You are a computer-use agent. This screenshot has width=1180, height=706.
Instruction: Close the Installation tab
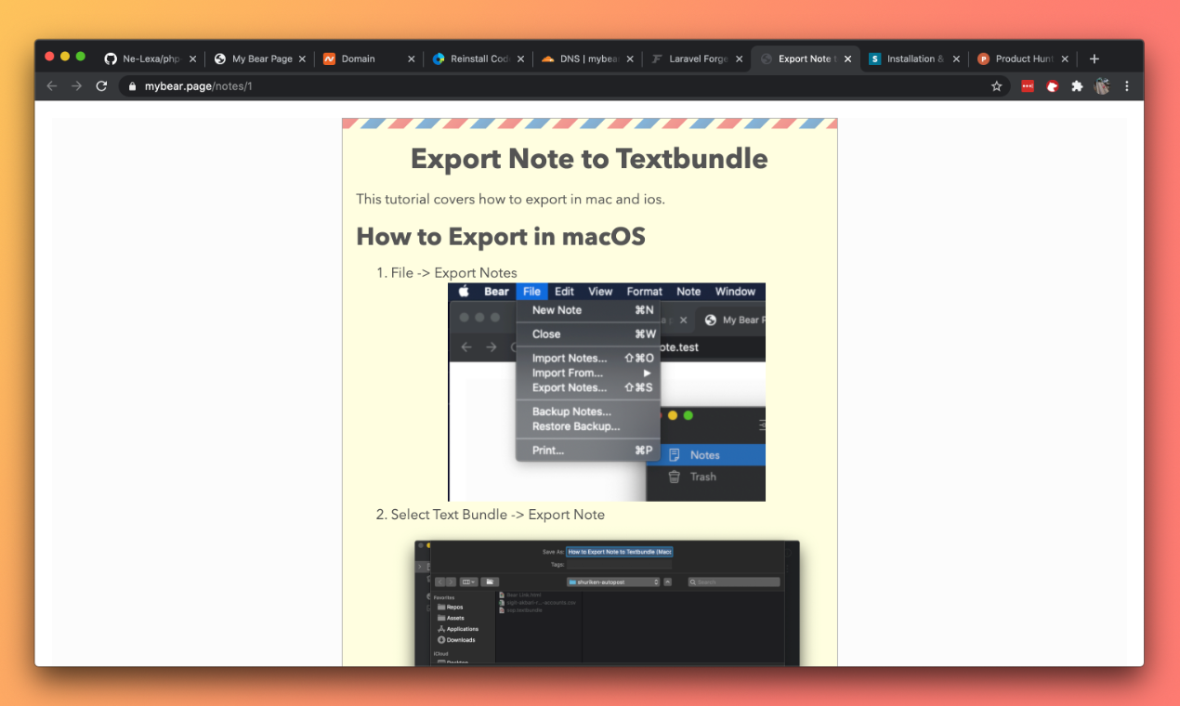coord(956,59)
